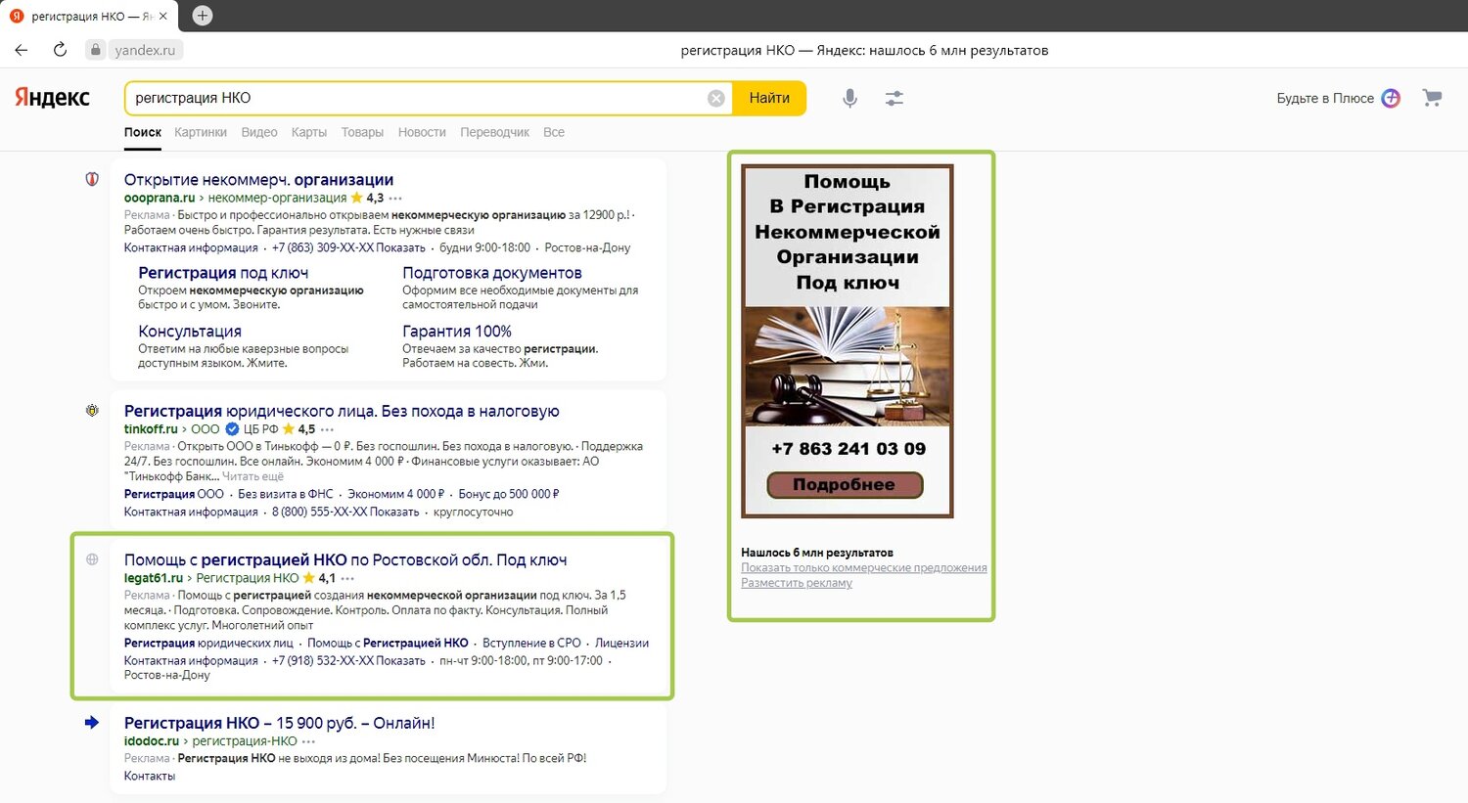
Task: Open three-dots menu for tinkoff.ru result
Action: (x=327, y=429)
